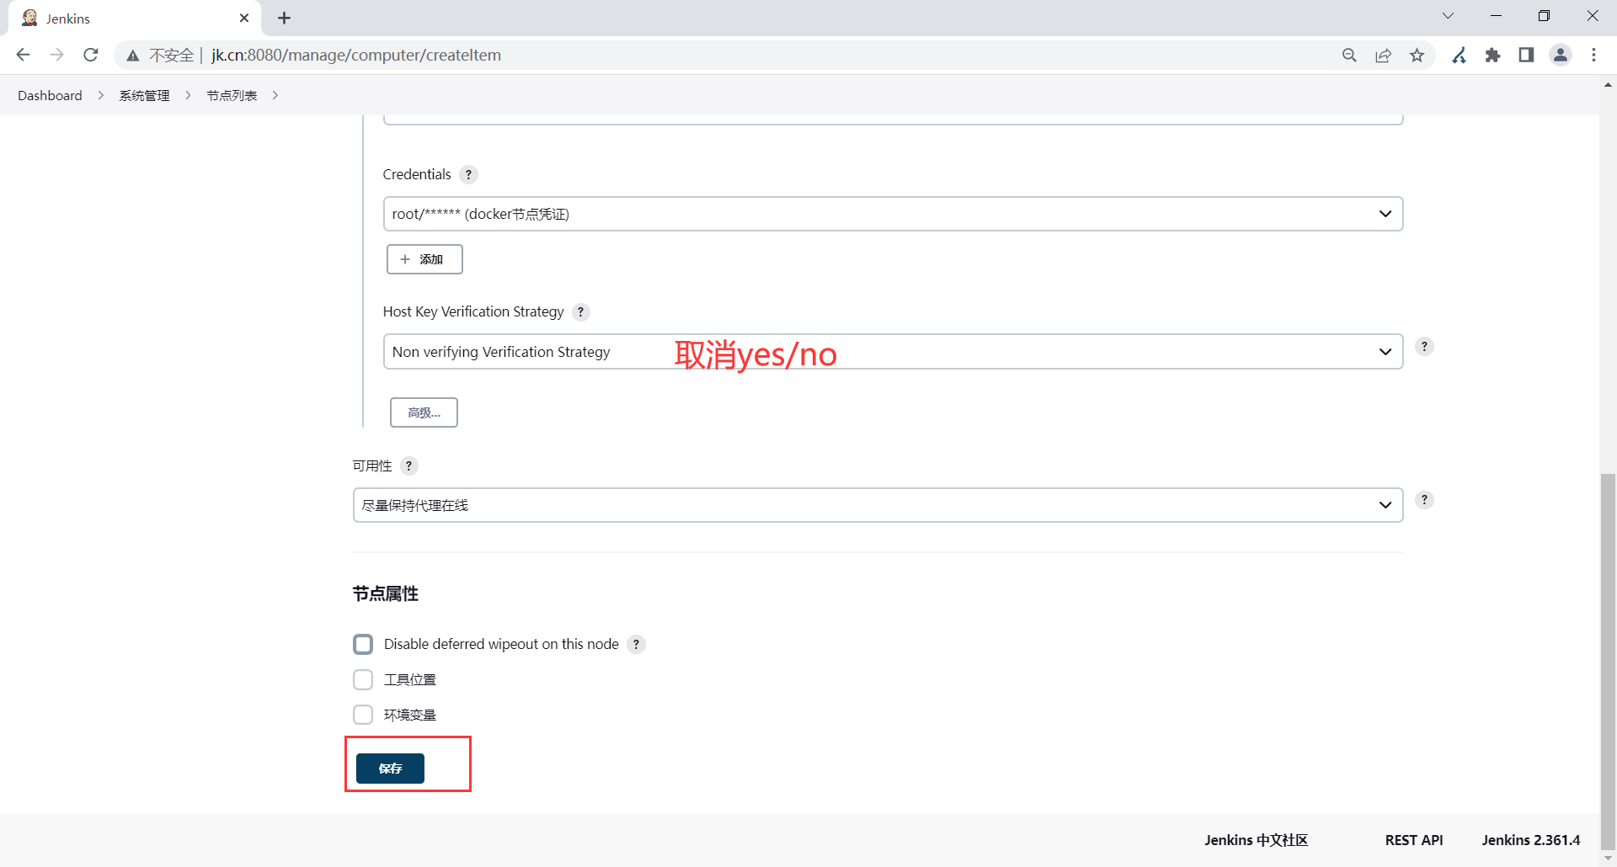
Task: Go to the Dashboard breadcrumb
Action: [50, 95]
